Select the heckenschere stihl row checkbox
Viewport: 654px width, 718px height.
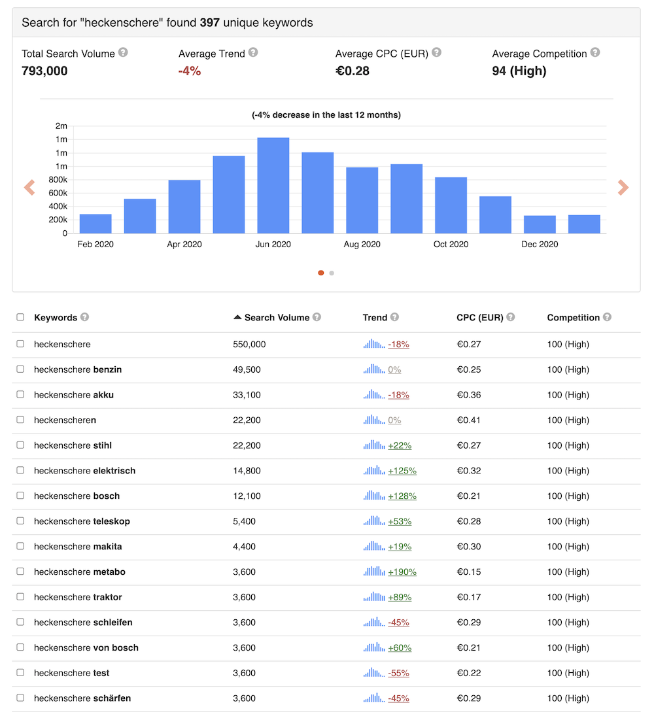[20, 445]
